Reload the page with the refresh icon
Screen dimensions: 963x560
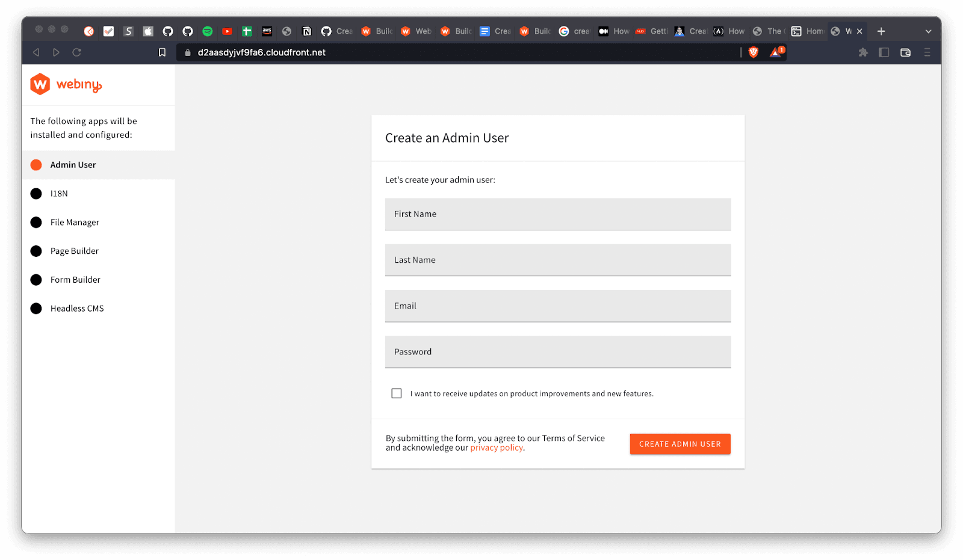coord(76,52)
